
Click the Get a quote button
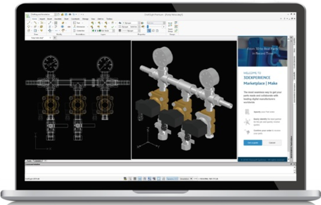pos(253,142)
